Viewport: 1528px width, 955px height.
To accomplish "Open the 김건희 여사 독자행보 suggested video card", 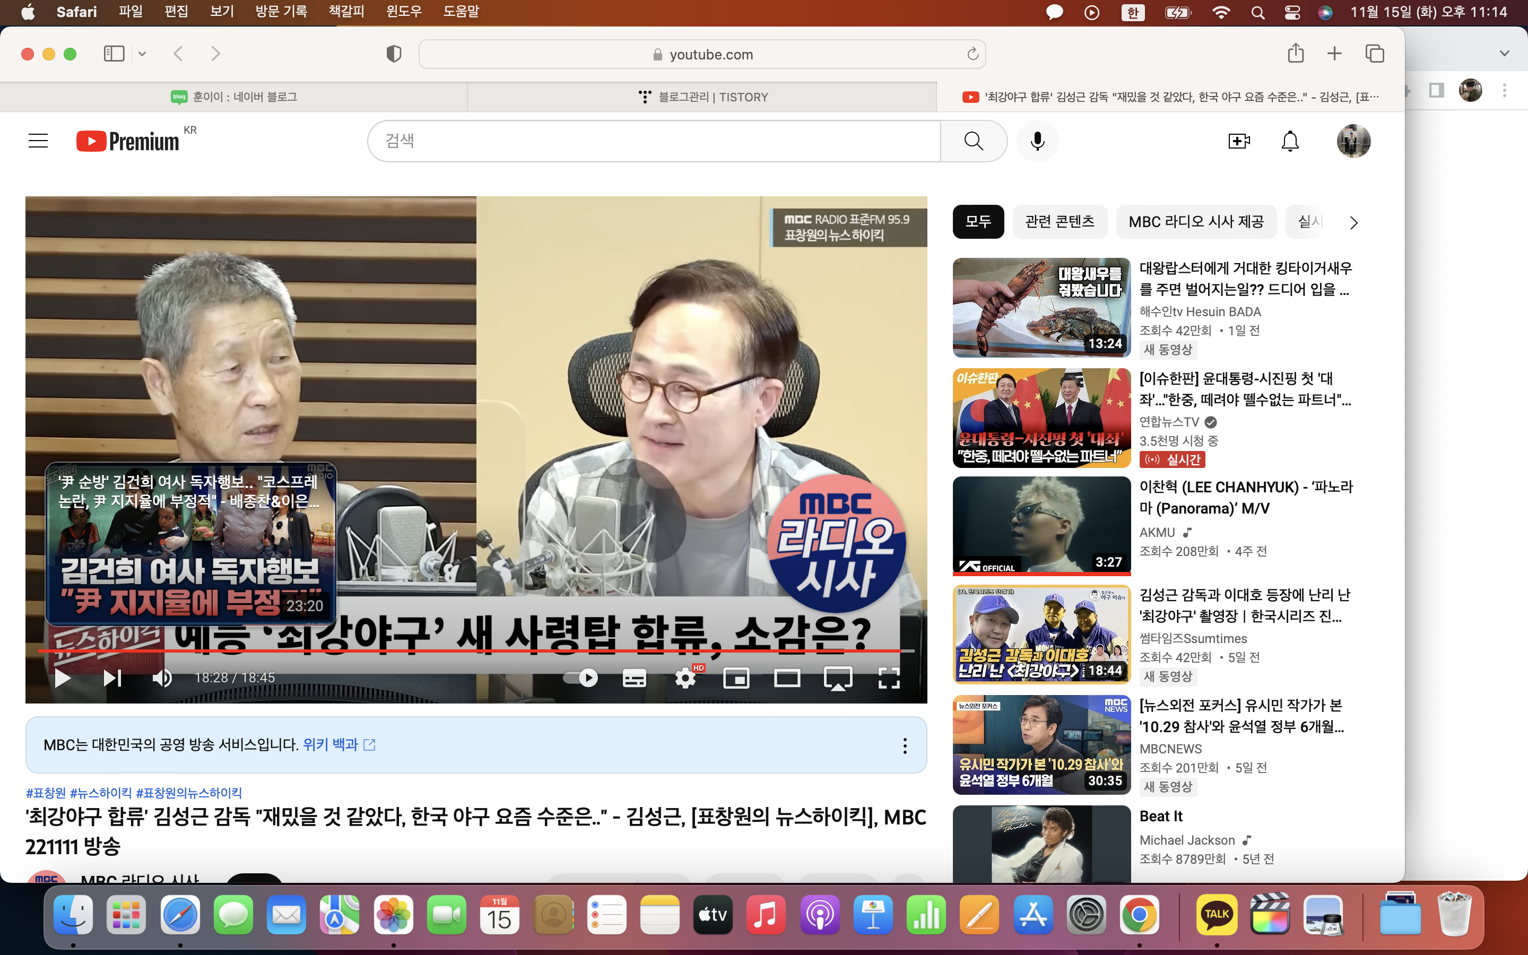I will [190, 544].
